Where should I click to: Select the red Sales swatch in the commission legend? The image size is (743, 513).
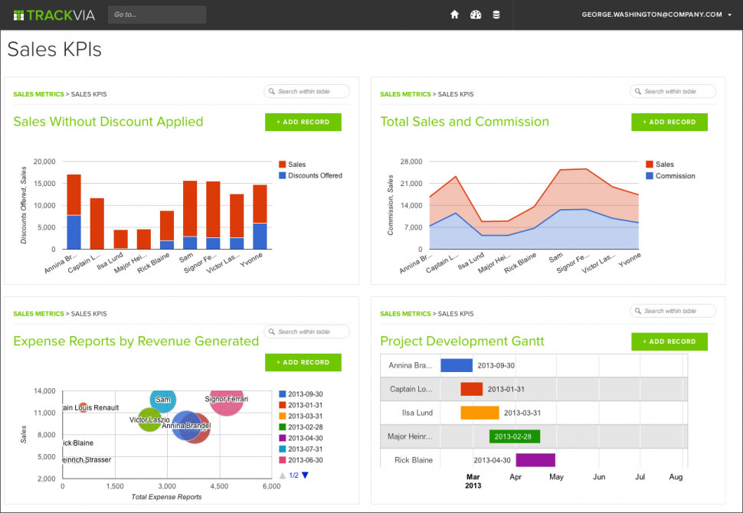[650, 165]
